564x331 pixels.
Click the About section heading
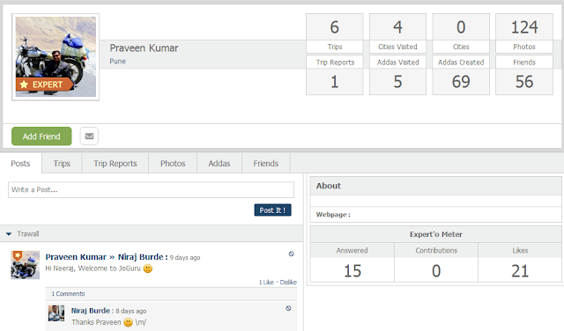329,186
